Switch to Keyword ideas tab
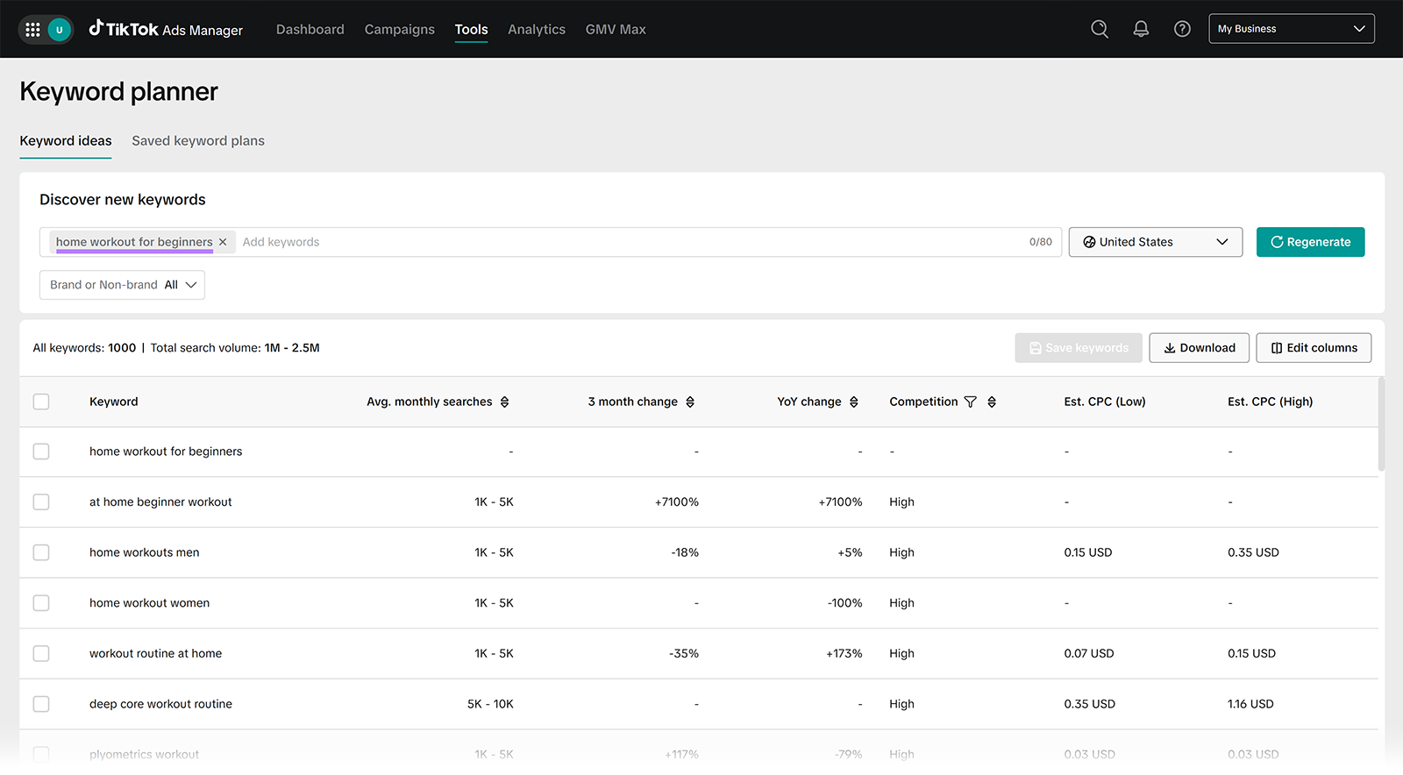Image resolution: width=1403 pixels, height=775 pixels. pos(66,140)
